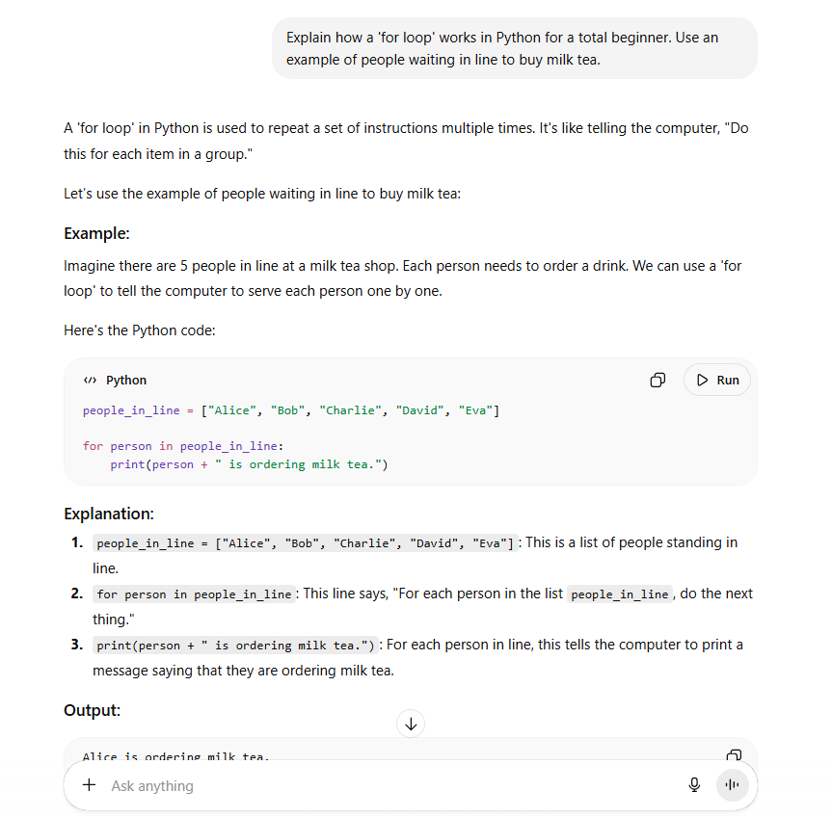Start voice mode with waveform icon
Image resolution: width=832 pixels, height=818 pixels.
pos(733,784)
